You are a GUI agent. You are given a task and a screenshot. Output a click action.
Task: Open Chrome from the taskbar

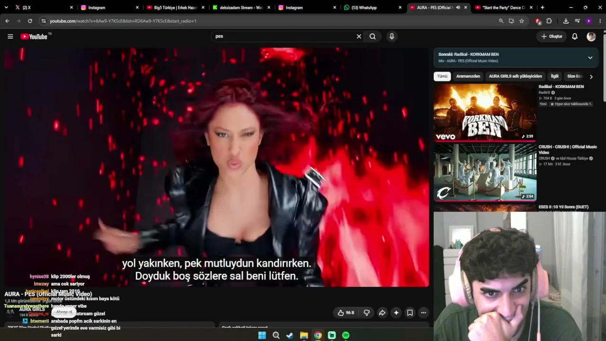[318, 335]
